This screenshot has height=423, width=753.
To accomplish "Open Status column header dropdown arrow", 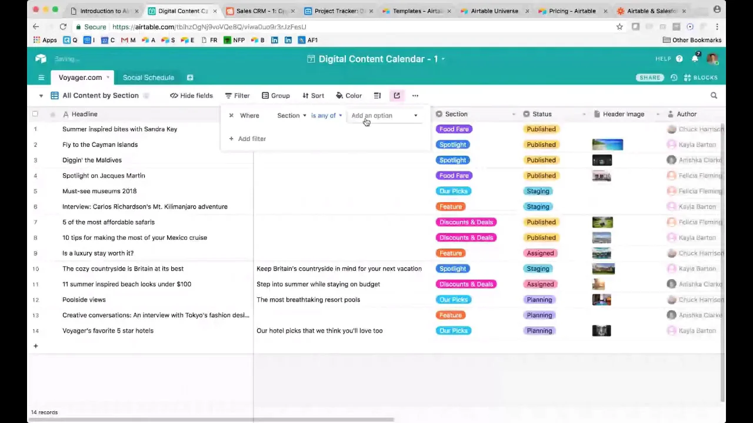I will pos(584,115).
